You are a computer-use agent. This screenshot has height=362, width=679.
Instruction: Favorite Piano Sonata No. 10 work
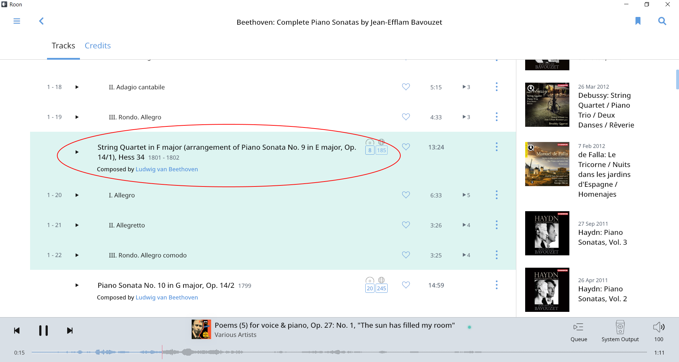point(406,285)
